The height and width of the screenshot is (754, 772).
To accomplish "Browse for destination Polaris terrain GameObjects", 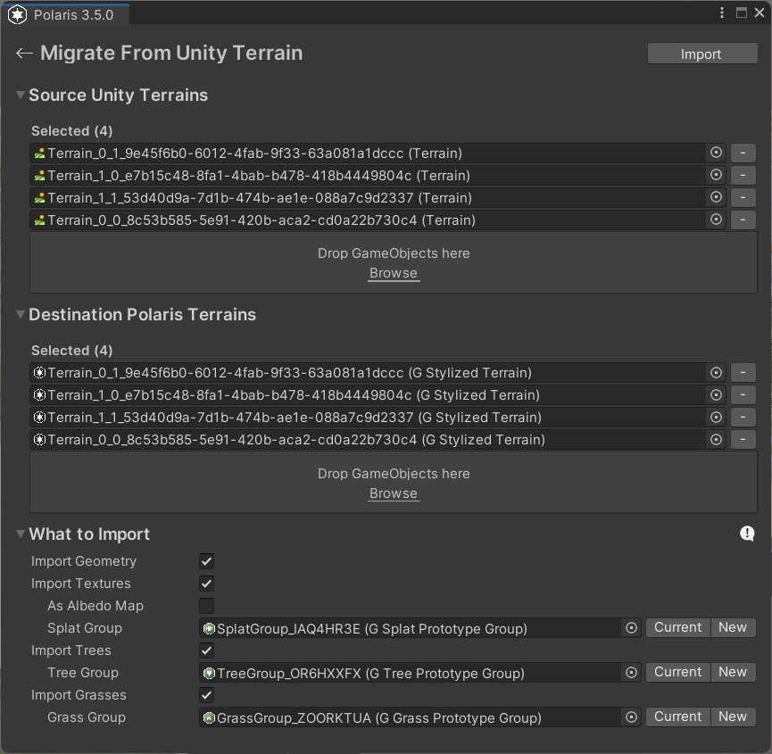I will [x=394, y=493].
